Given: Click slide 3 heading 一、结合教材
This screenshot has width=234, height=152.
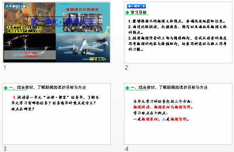Looking at the screenshot, I should 48,87.
